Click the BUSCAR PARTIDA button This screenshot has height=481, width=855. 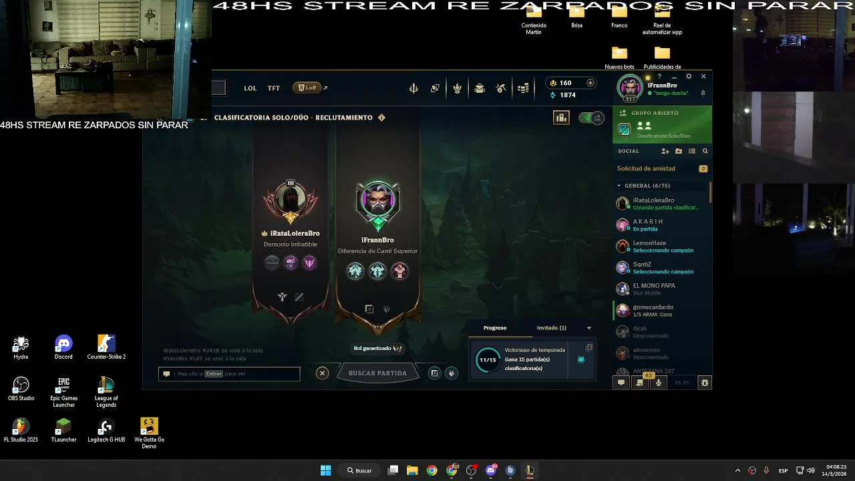point(377,373)
